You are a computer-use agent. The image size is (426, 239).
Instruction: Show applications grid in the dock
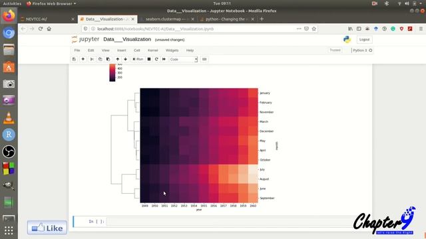[9, 230]
